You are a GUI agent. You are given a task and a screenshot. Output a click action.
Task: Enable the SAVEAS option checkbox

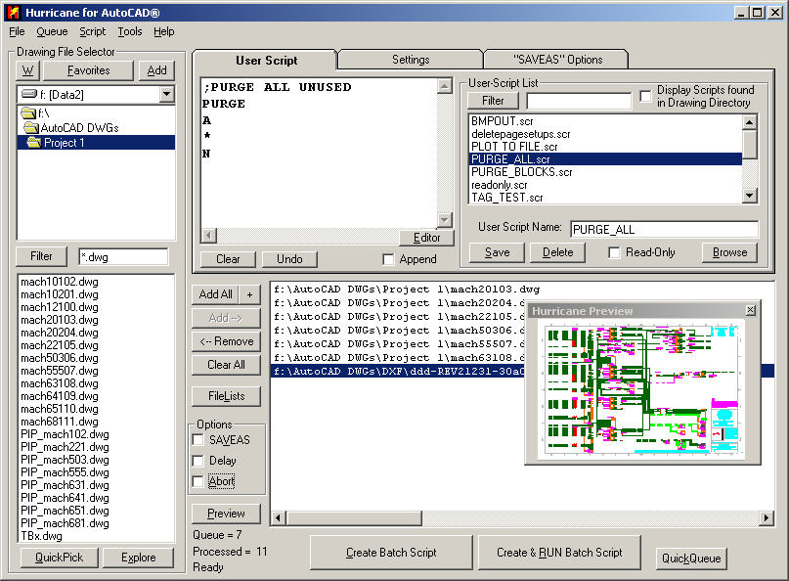[199, 440]
